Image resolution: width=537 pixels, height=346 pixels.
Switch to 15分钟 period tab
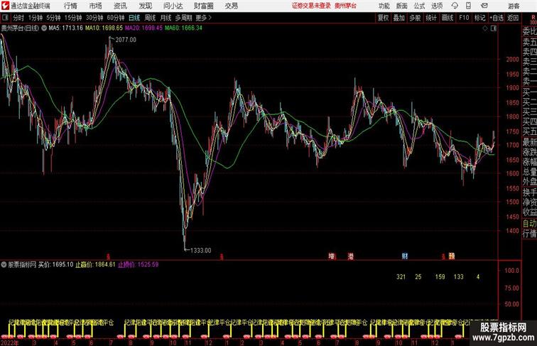click(73, 18)
